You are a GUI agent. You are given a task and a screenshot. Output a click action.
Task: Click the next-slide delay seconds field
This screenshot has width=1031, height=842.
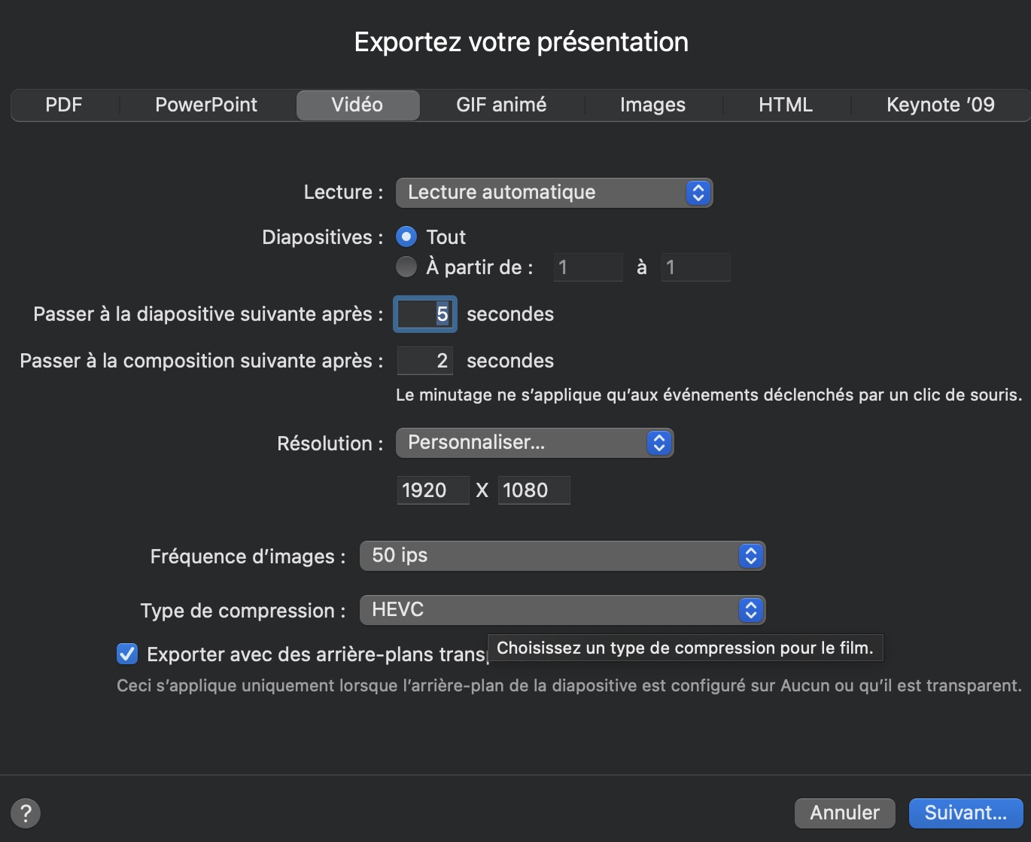coord(425,314)
